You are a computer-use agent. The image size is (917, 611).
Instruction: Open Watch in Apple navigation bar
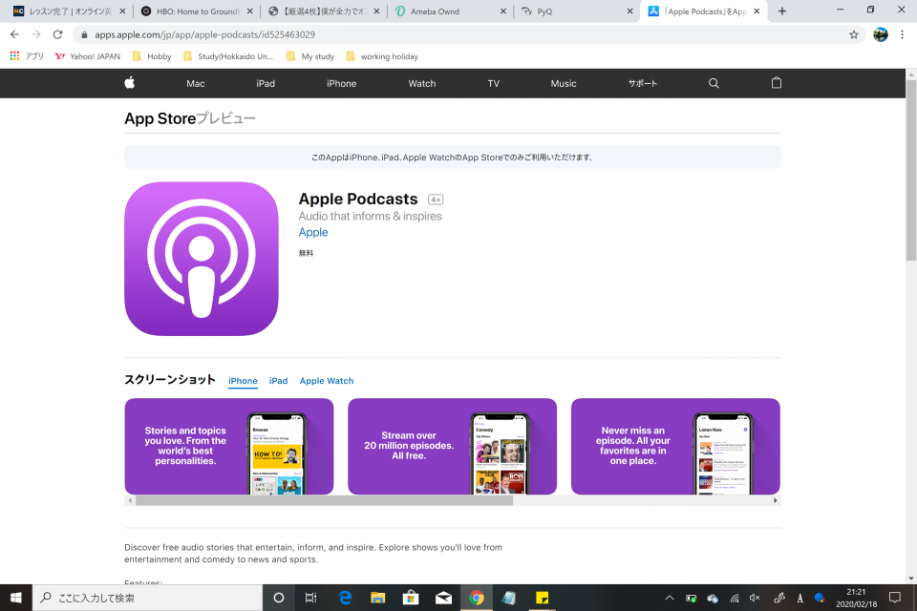(421, 84)
